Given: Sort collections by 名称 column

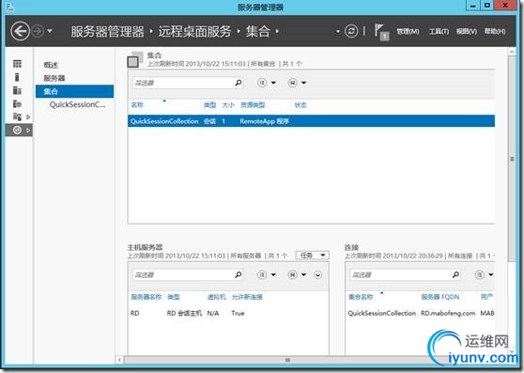Looking at the screenshot, I should 137,105.
